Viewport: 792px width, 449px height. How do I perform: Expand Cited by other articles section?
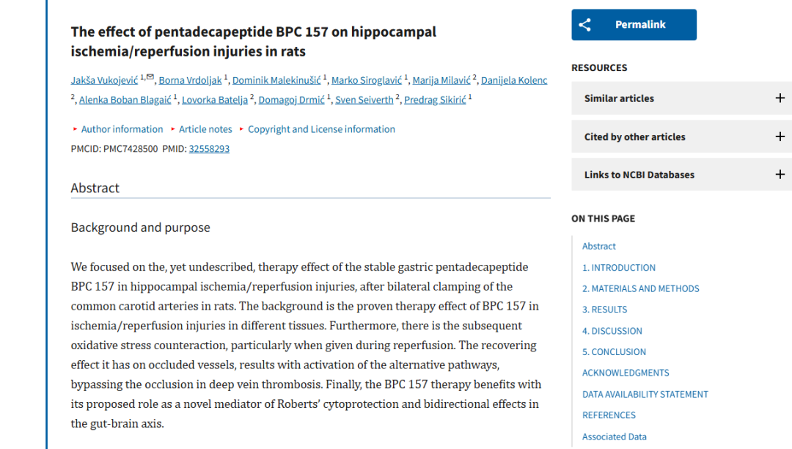click(780, 136)
